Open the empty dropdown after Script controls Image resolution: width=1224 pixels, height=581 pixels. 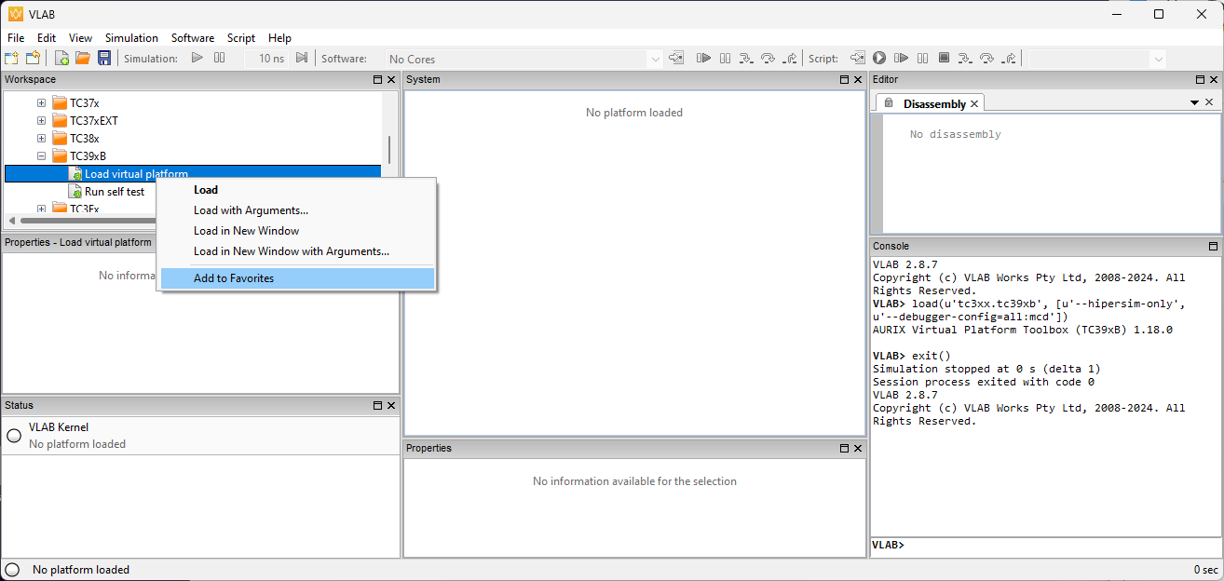[x=1158, y=59]
